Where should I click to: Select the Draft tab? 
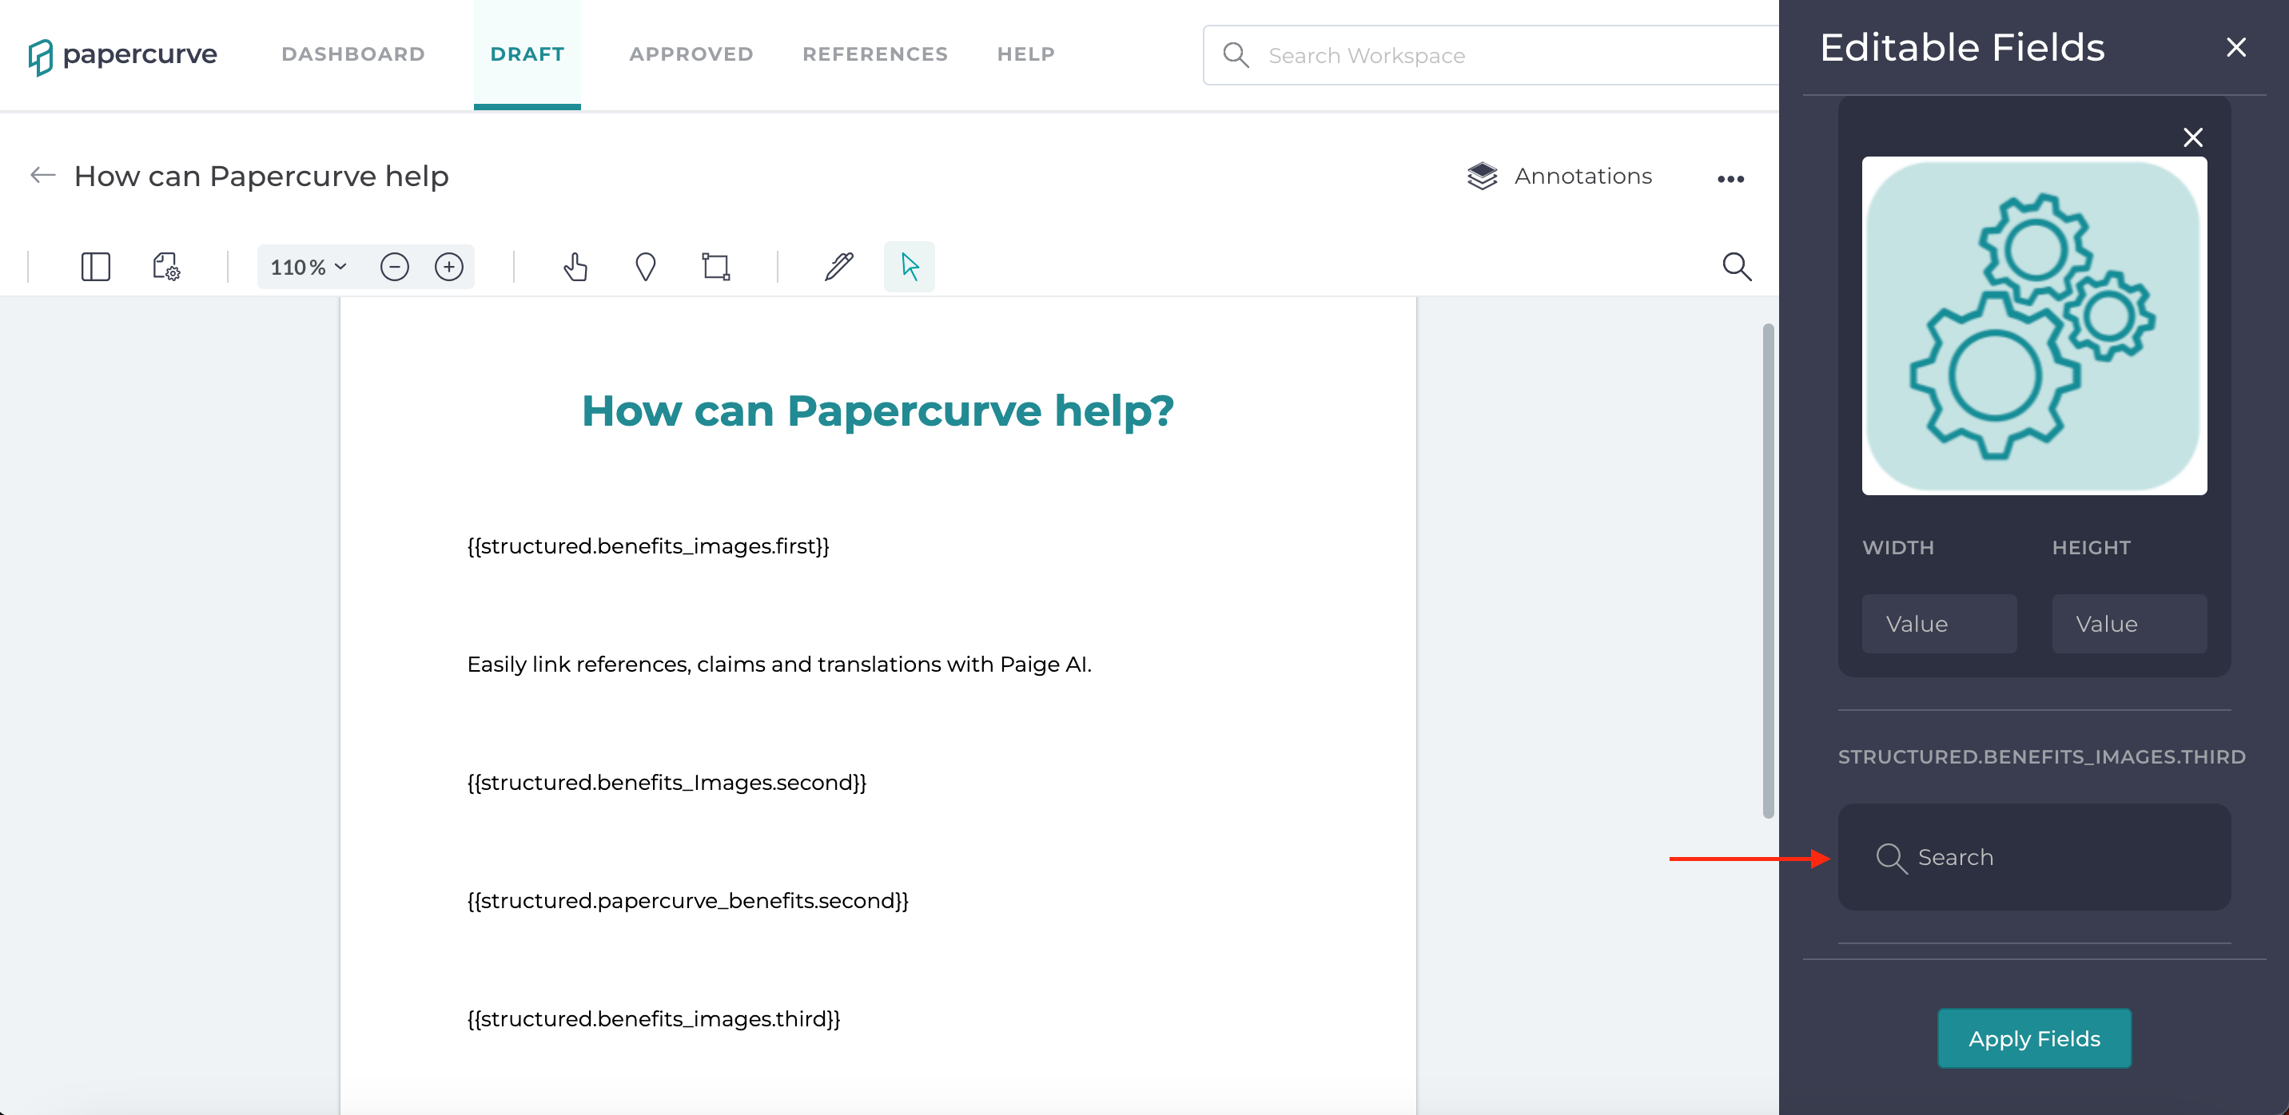coord(527,54)
